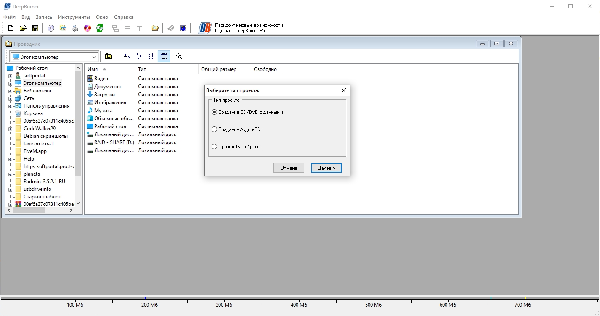This screenshot has width=600, height=316.
Task: Expand the Этот компьютер tree node
Action: (10, 83)
